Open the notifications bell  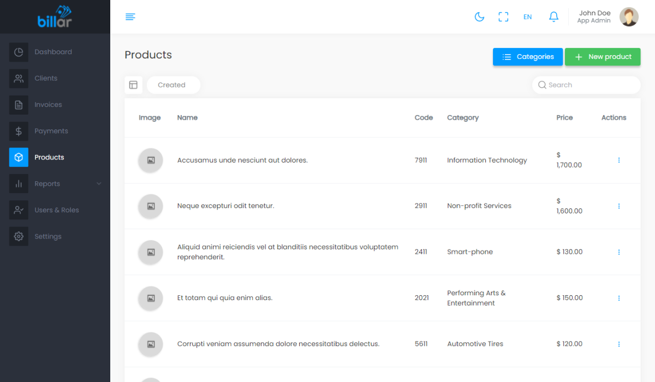coord(553,17)
